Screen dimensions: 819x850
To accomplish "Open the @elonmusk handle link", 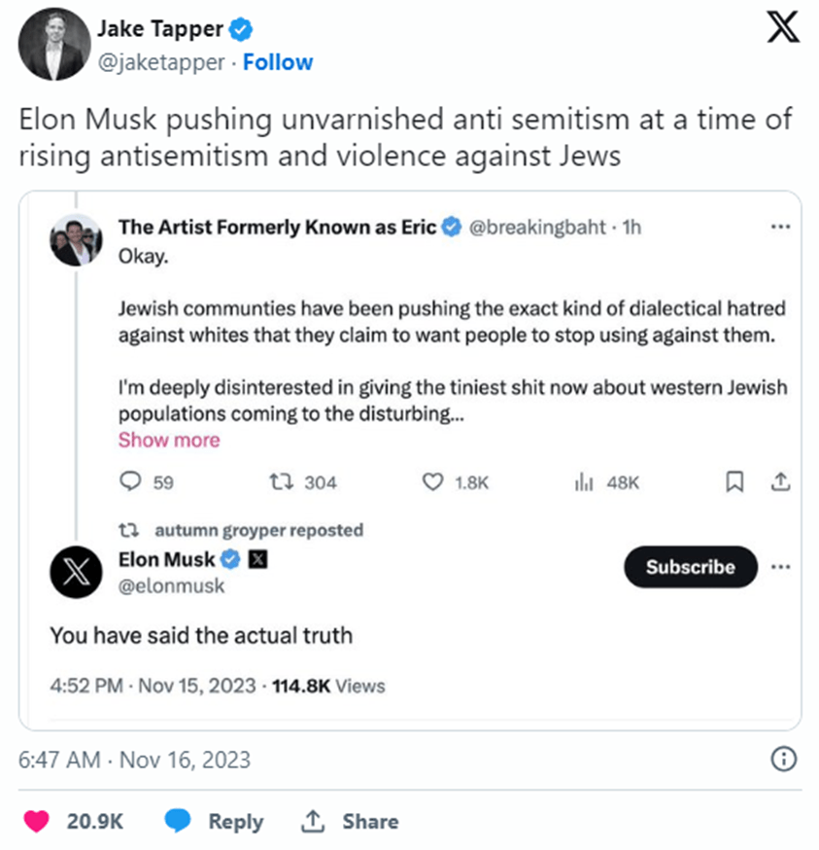I will pos(171,585).
